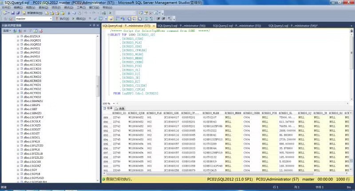The image size is (355, 191).
Task: Click the KCRKD3_SJDH column header
Action: pos(136,114)
